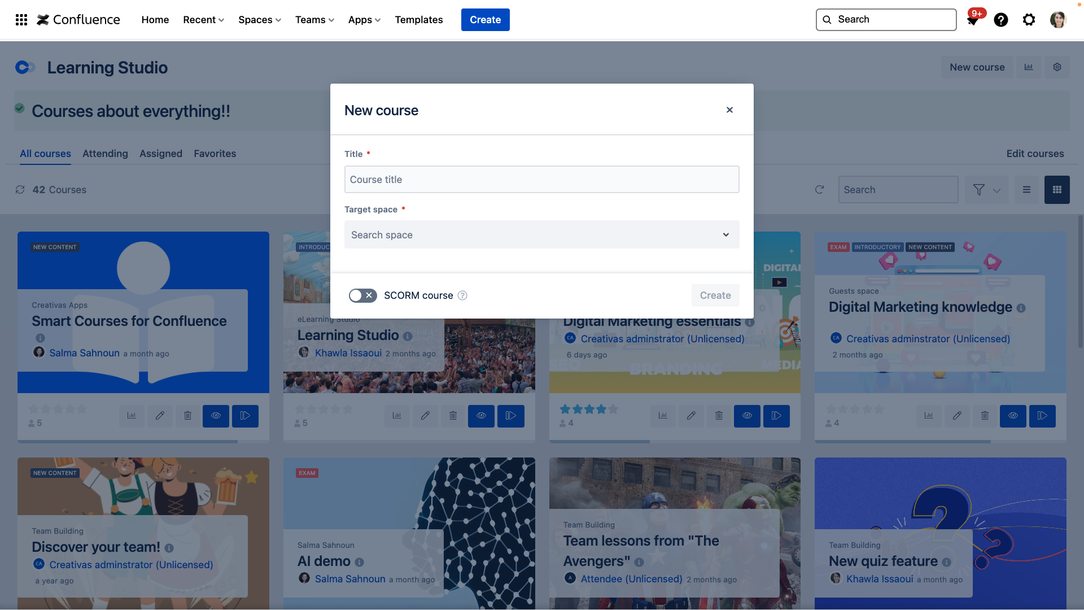
Task: Open the user profile avatar
Action: pyautogui.click(x=1058, y=20)
